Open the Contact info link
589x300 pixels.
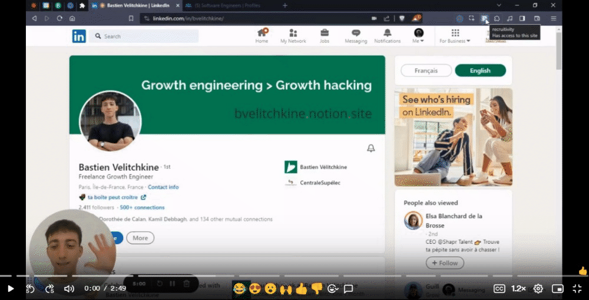(x=163, y=187)
